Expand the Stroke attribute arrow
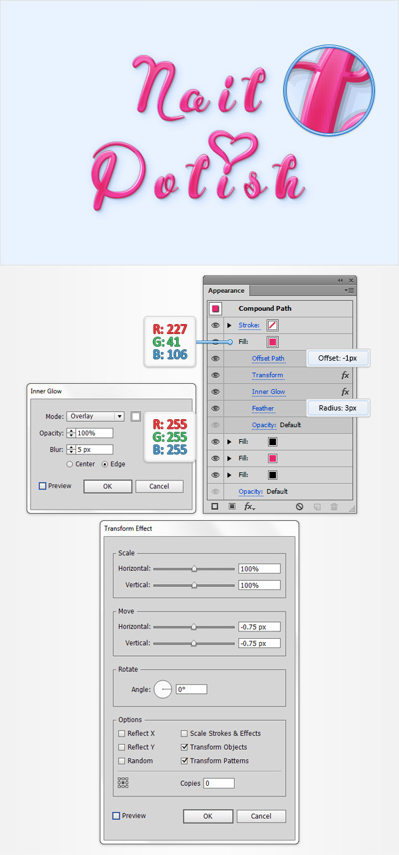The height and width of the screenshot is (855, 399). coord(230,325)
